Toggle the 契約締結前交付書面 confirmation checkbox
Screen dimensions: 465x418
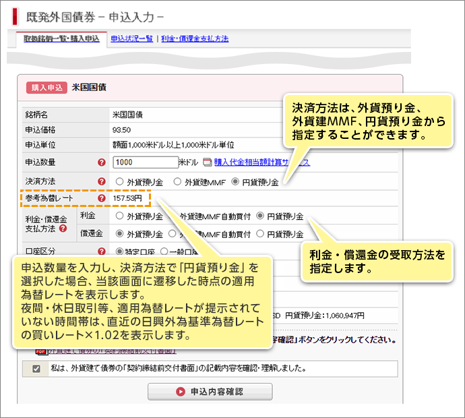click(36, 369)
